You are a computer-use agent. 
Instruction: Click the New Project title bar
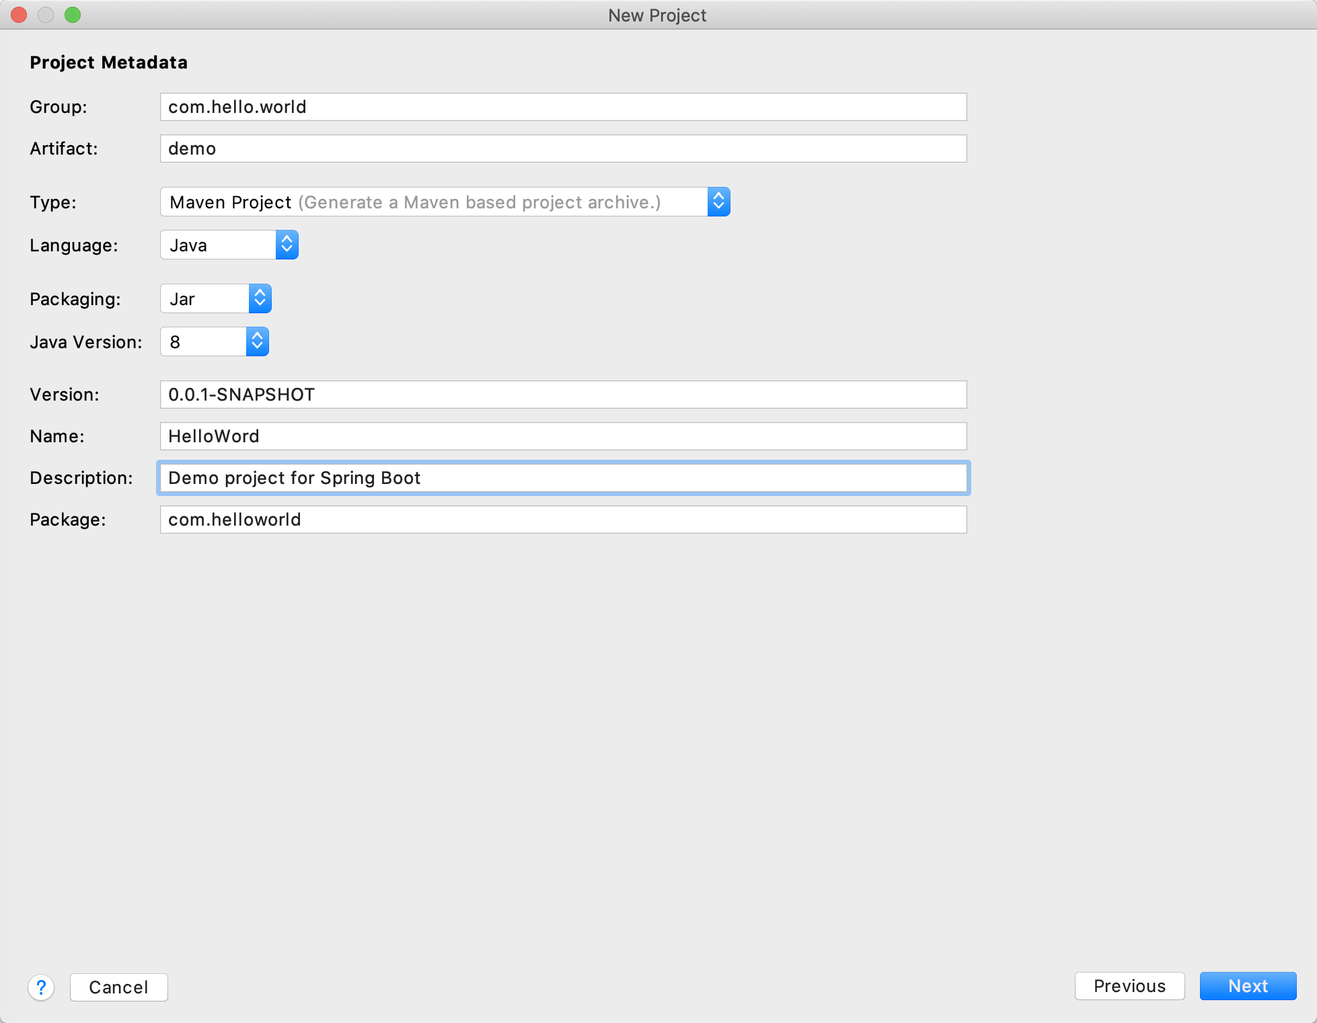(x=656, y=15)
